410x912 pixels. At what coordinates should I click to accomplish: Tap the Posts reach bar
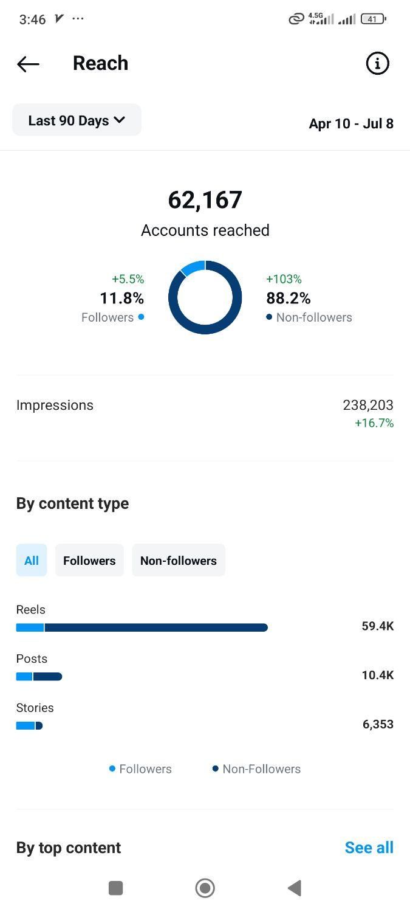39,677
